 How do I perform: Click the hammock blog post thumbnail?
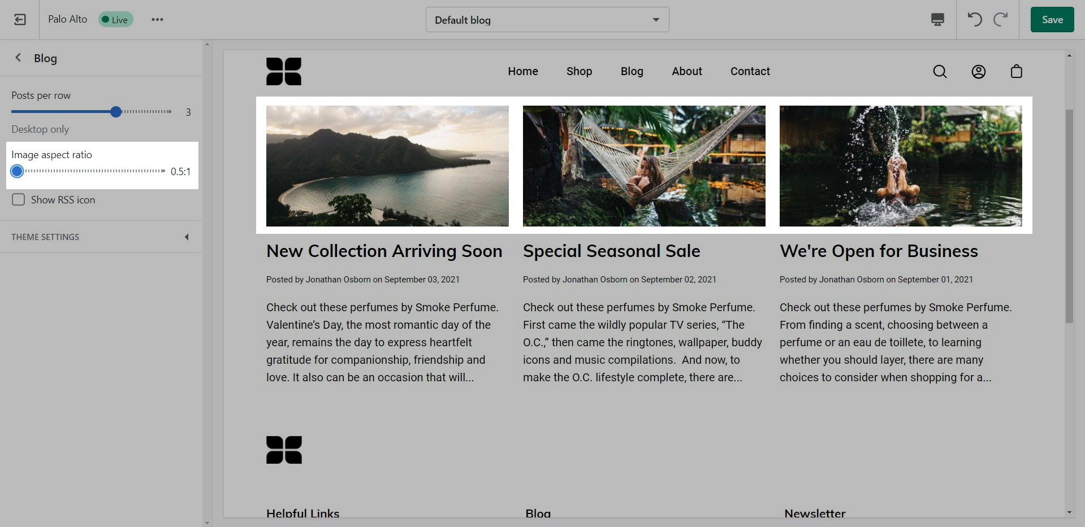[x=644, y=166]
